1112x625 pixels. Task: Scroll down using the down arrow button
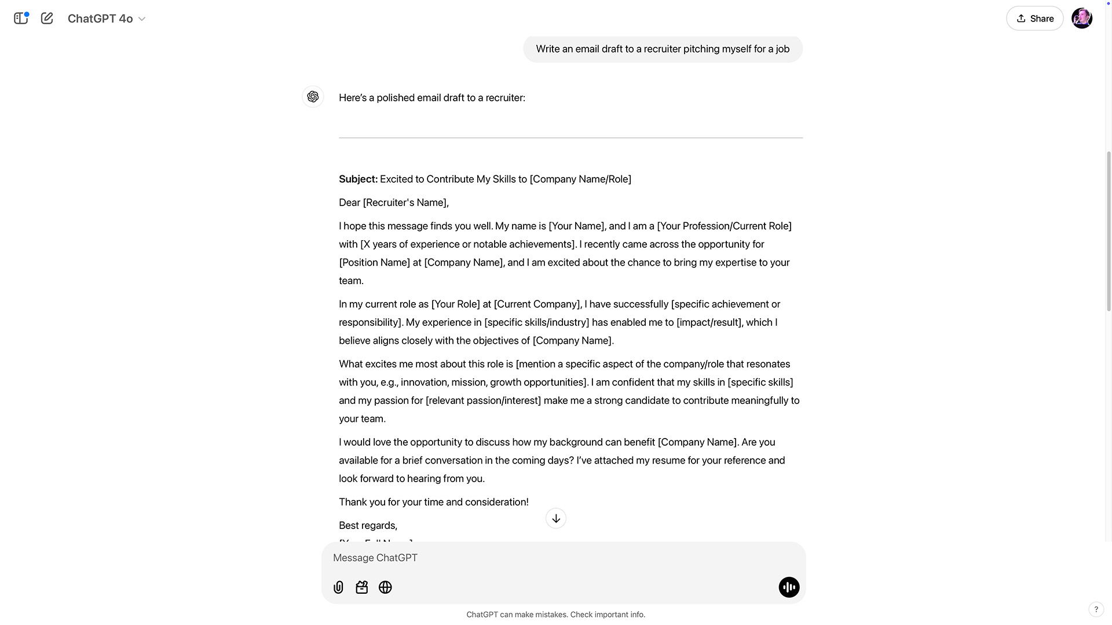click(556, 519)
